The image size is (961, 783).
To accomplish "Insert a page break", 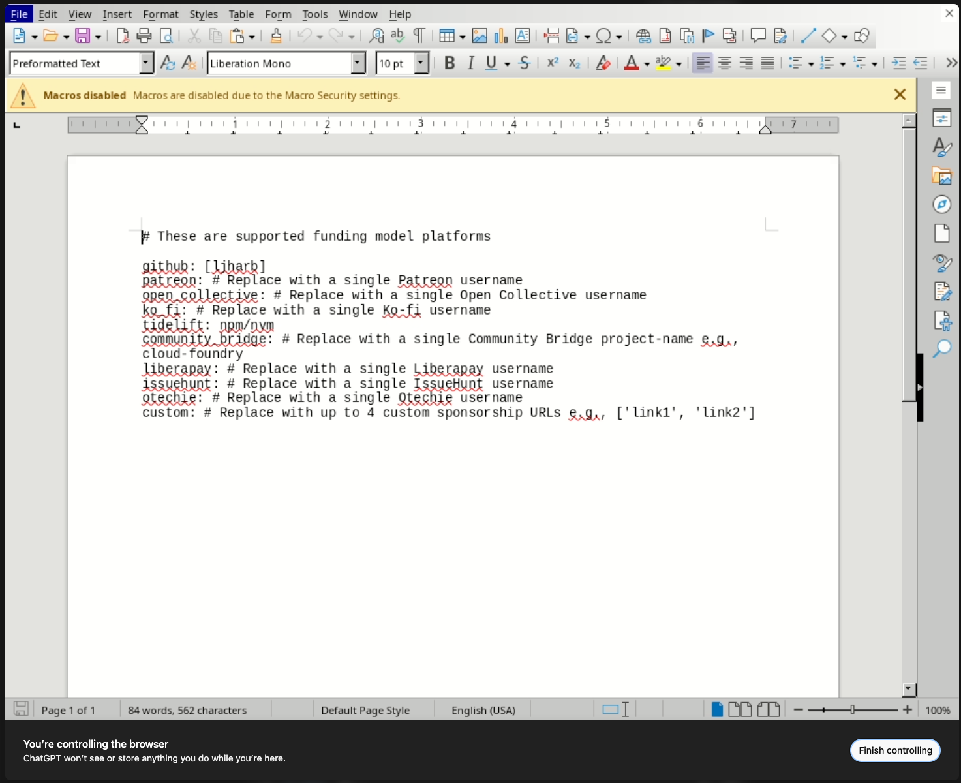I will pos(551,36).
